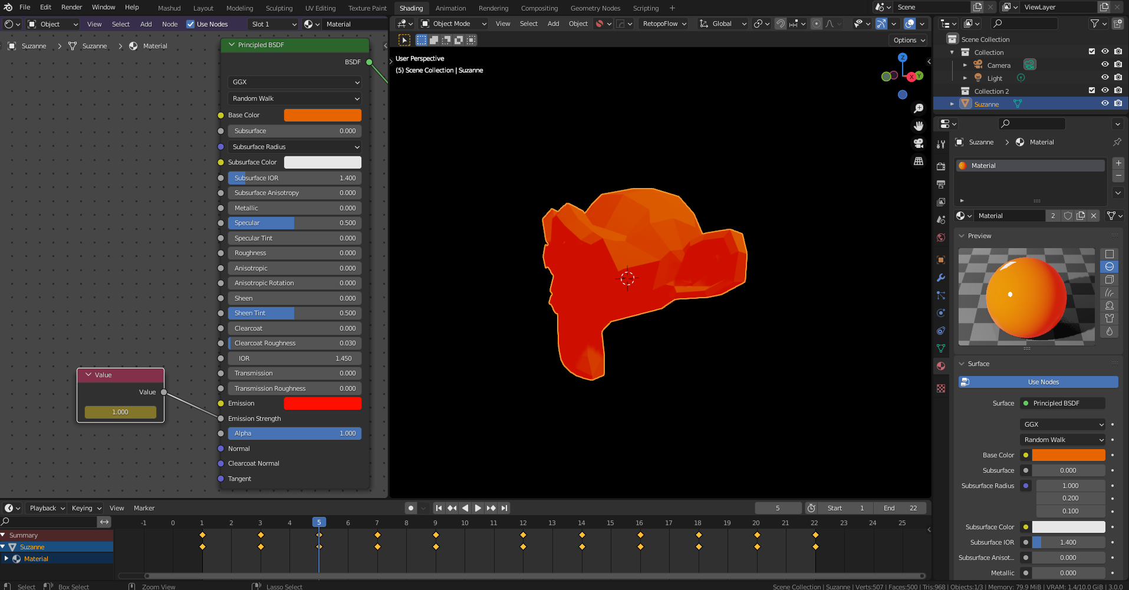
Task: Open the Render menu
Action: (x=72, y=7)
